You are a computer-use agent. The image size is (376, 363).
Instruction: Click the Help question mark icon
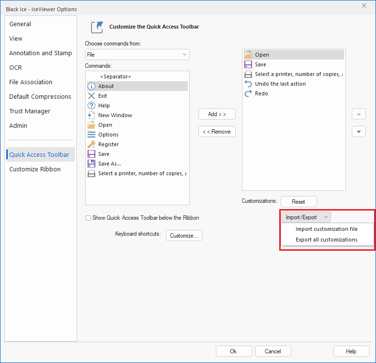pyautogui.click(x=91, y=106)
